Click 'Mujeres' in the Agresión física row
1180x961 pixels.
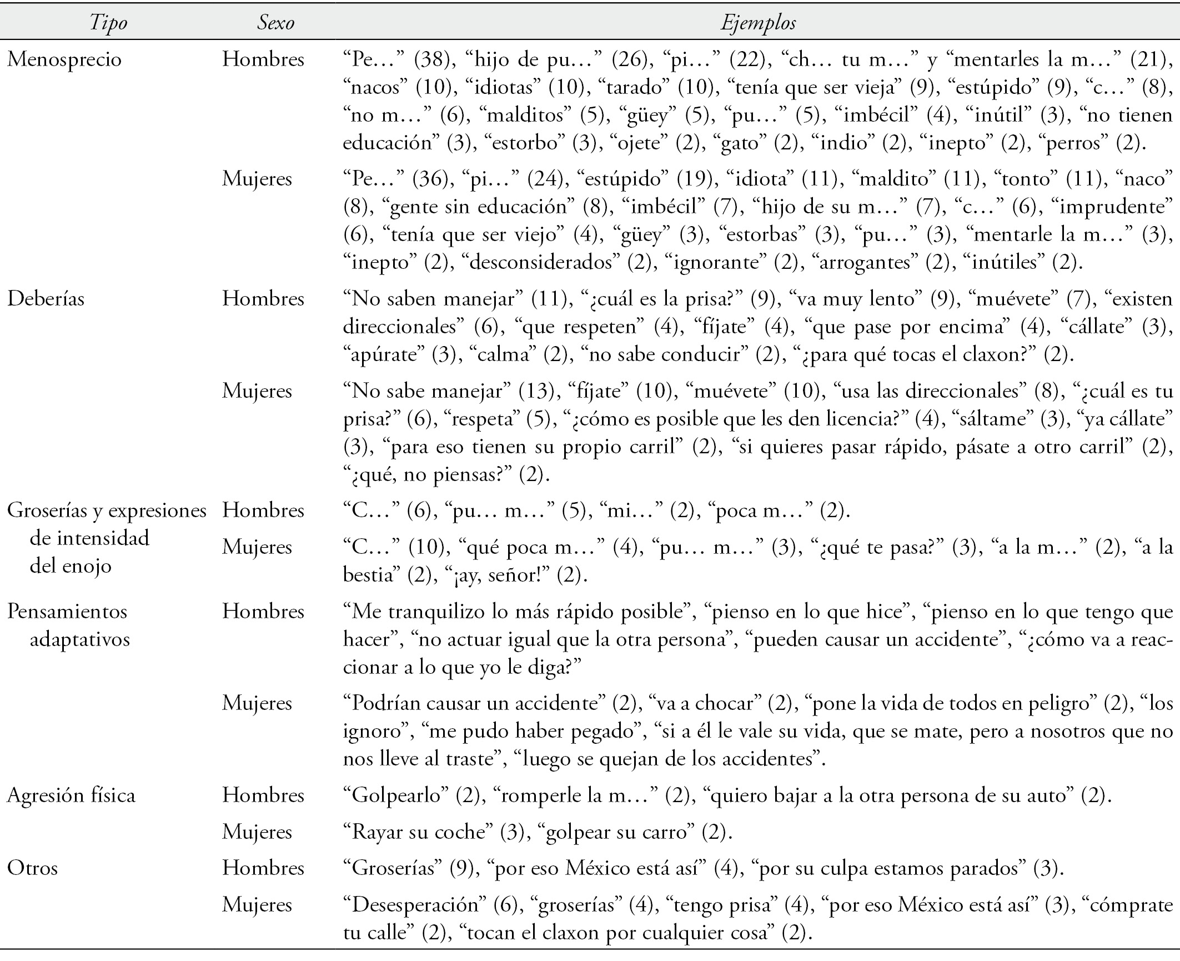[257, 832]
